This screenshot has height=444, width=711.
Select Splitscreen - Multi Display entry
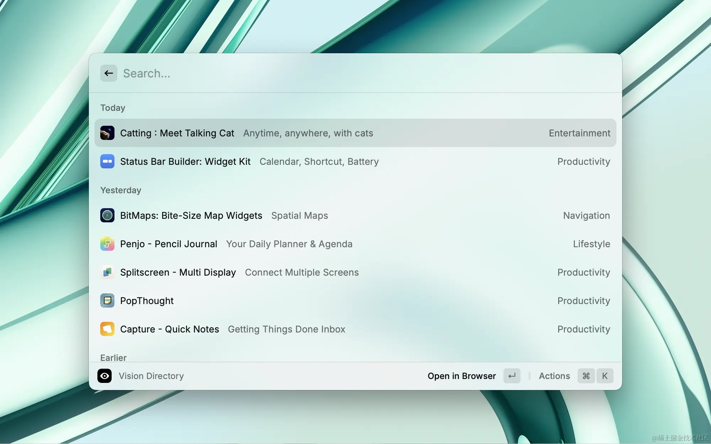pos(355,272)
